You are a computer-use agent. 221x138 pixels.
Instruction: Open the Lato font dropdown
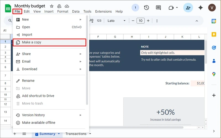click(x=116, y=21)
